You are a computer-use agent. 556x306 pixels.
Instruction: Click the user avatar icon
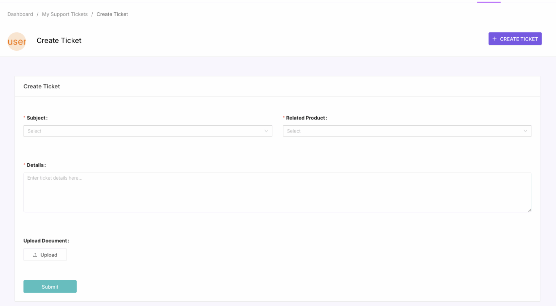(x=17, y=41)
